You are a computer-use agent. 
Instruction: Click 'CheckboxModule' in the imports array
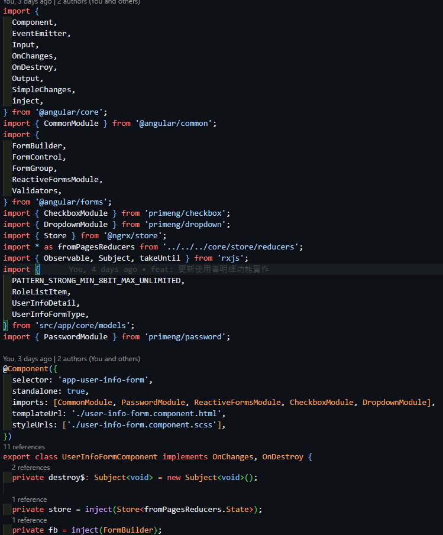[x=322, y=402]
